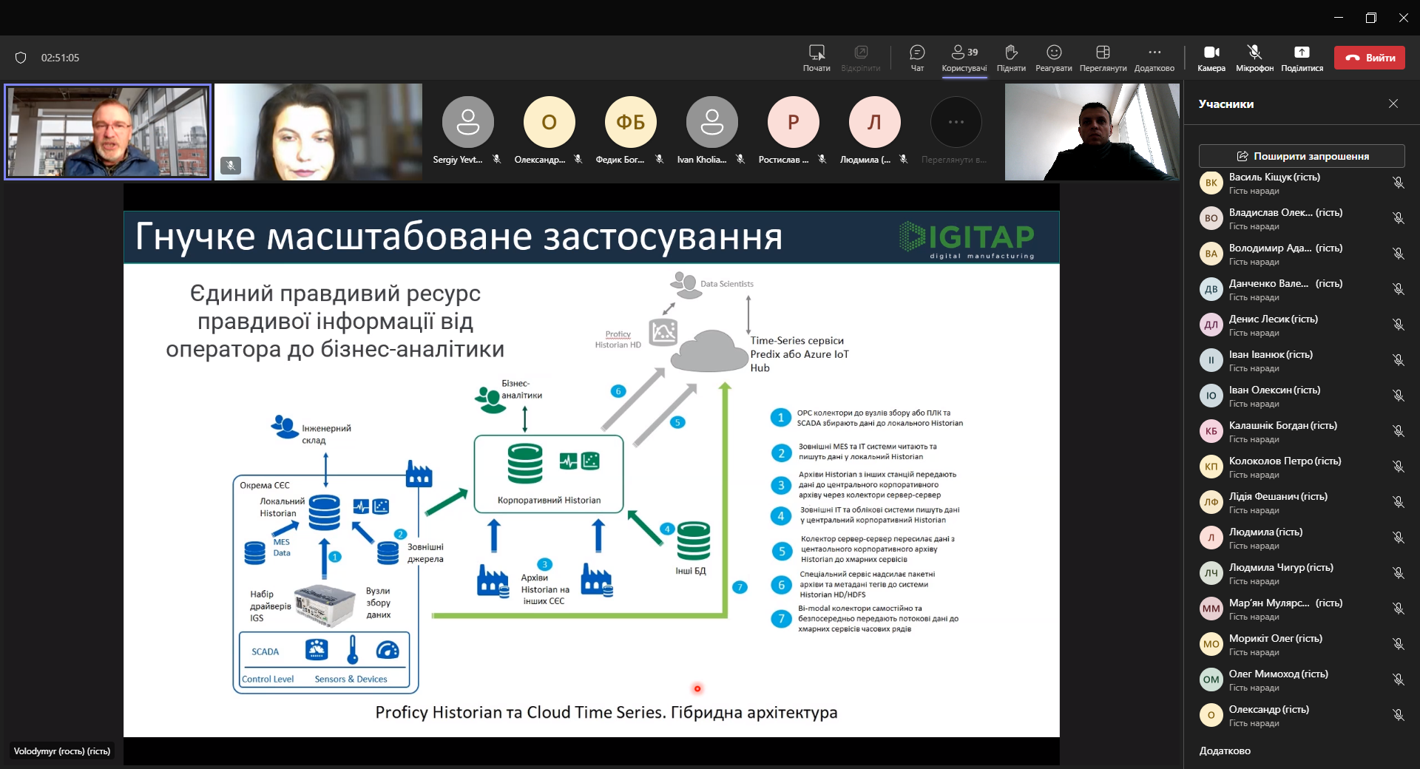
Task: Click Лідія Фешанич mic icon
Action: coord(1398,502)
